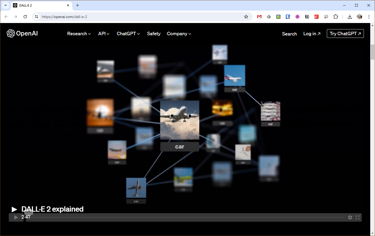
Task: Expand the Research menu
Action: pyautogui.click(x=79, y=34)
